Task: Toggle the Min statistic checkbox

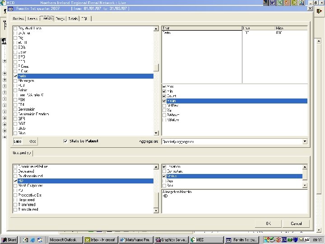Action: [164, 91]
